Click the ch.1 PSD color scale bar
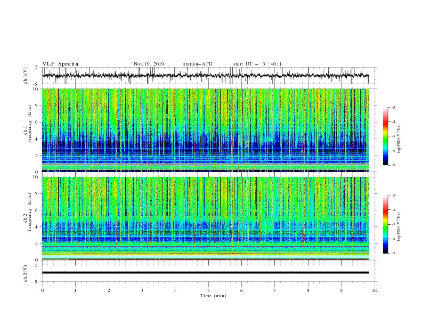 [x=385, y=136]
